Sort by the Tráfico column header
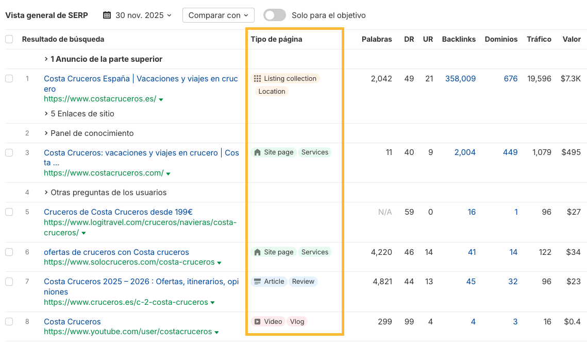The height and width of the screenshot is (345, 587). point(539,39)
